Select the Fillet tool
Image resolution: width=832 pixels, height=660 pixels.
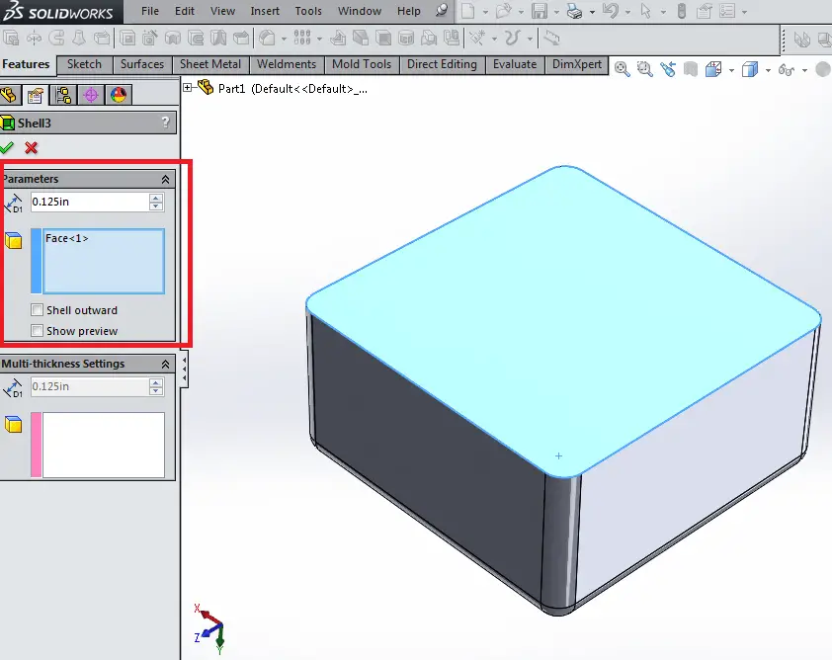(x=268, y=39)
